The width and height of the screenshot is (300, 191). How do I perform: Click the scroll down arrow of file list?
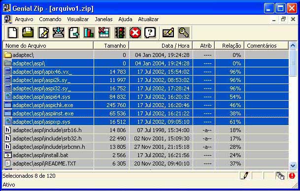click(293, 165)
